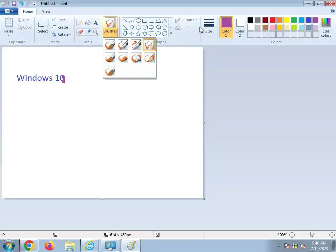Select the Five-point star shape
This screenshot has width=336, height=252.
click(x=138, y=34)
